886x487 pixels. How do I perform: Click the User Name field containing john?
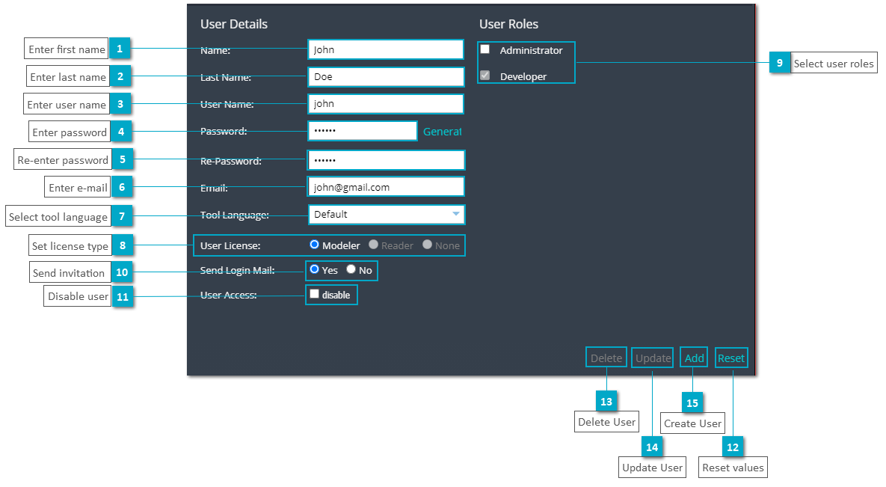point(386,104)
